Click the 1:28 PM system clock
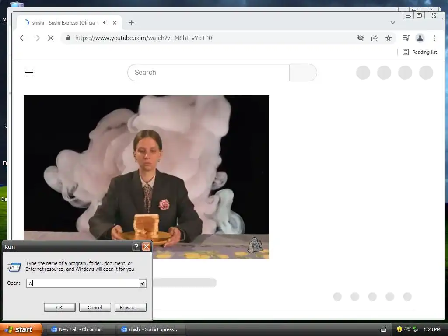The width and height of the screenshot is (448, 336). pyautogui.click(x=432, y=329)
